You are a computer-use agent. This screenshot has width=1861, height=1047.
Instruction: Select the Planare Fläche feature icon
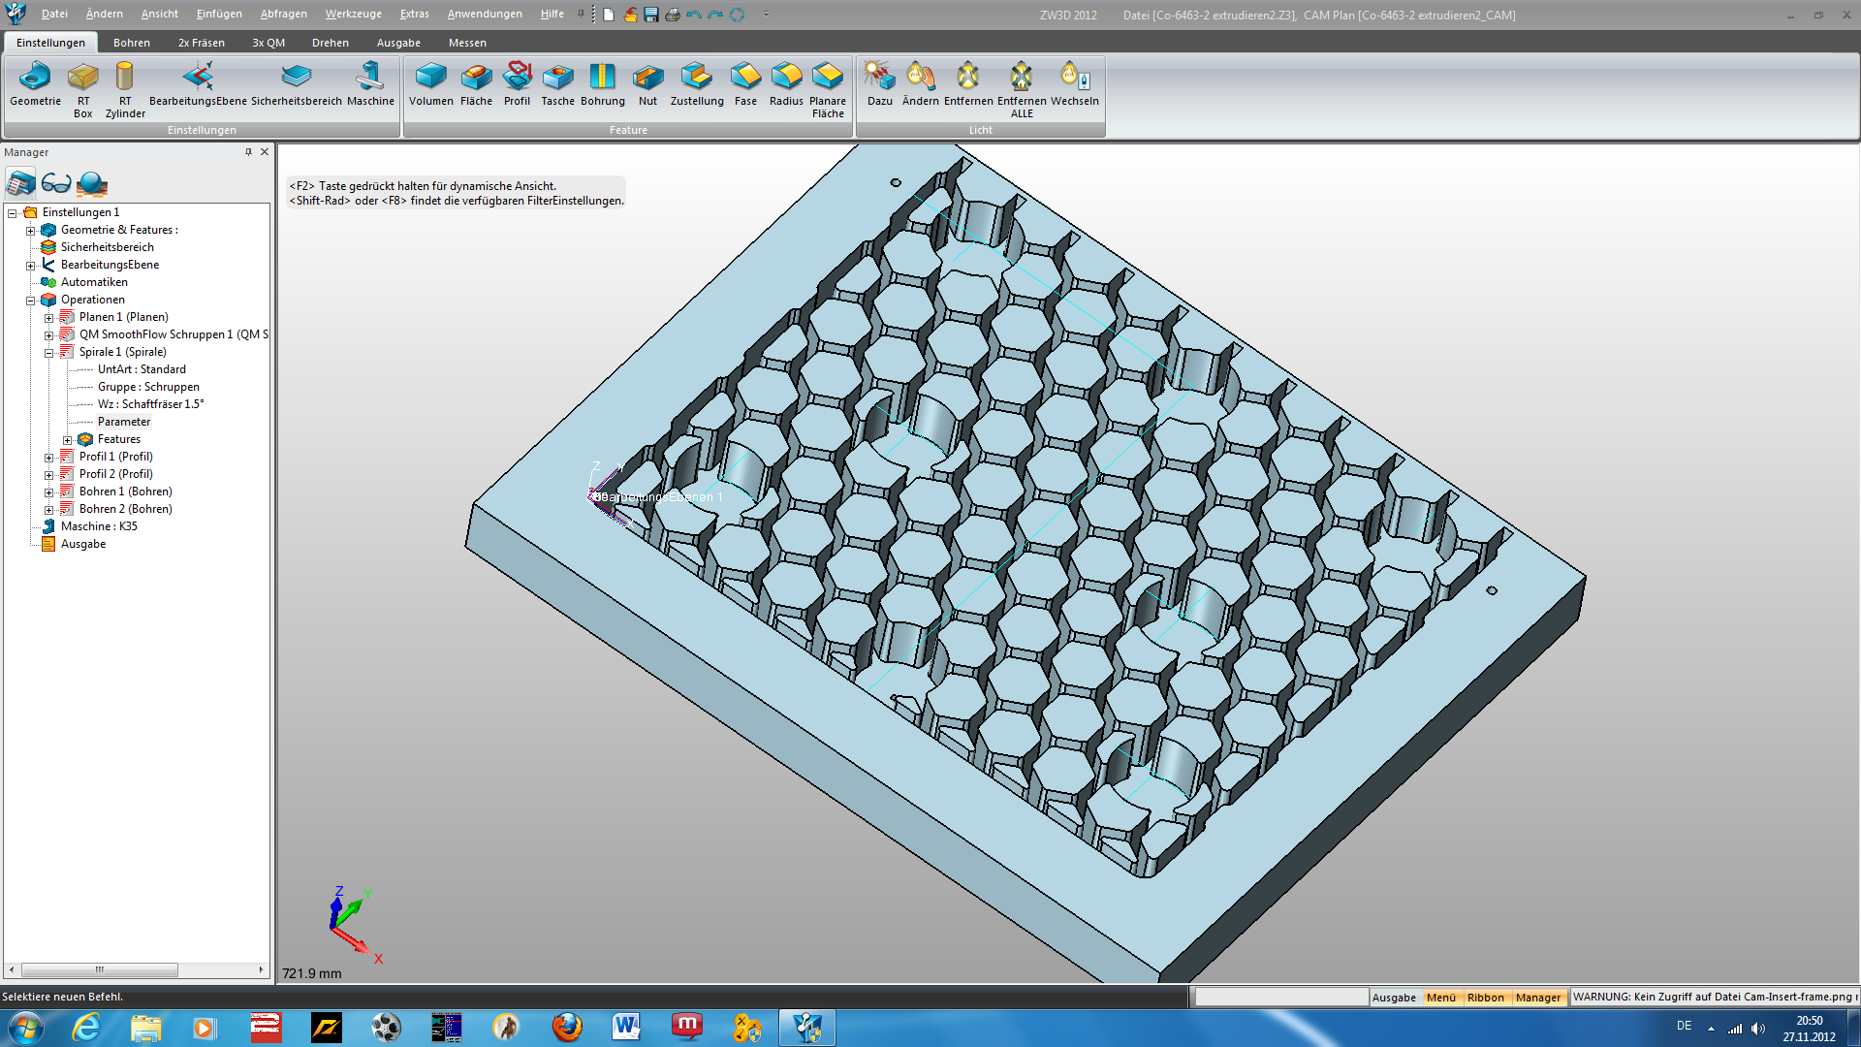pos(828,90)
